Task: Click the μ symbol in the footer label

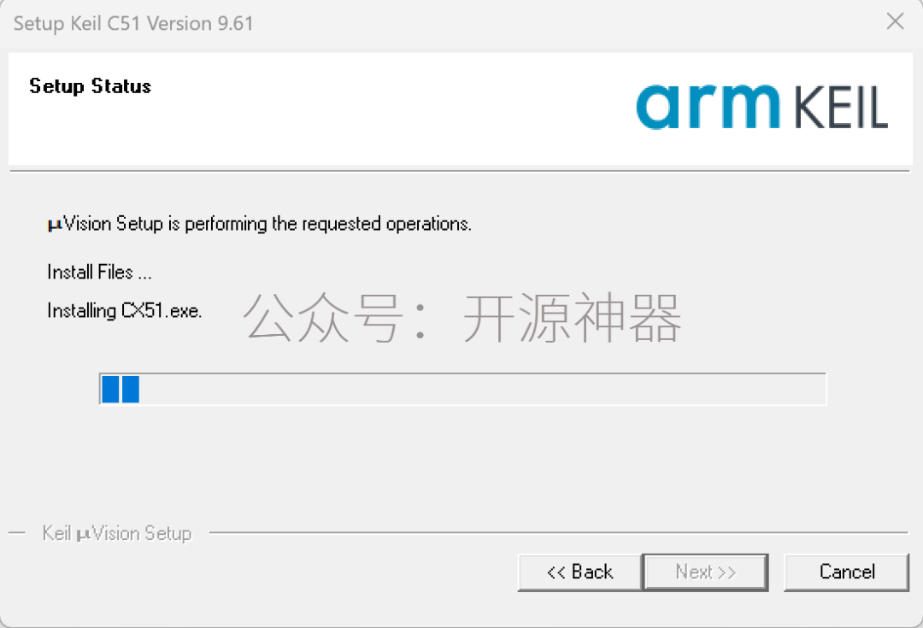Action: 84,535
